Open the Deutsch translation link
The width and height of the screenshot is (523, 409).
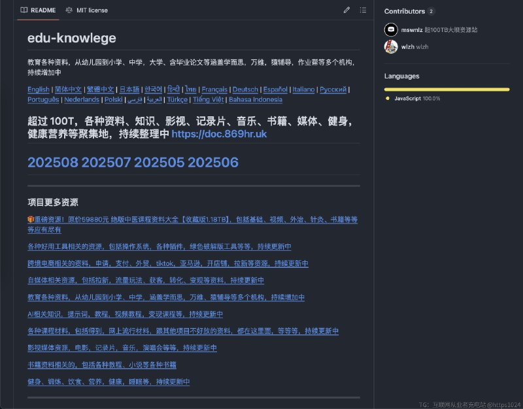coord(245,89)
